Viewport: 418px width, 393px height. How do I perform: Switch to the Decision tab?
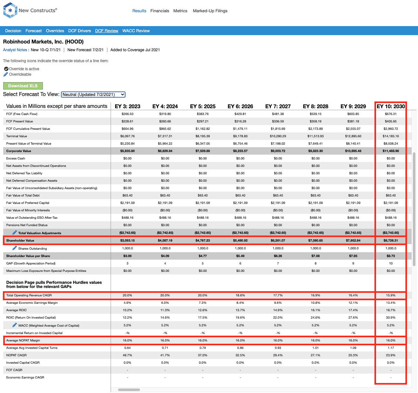(13, 31)
